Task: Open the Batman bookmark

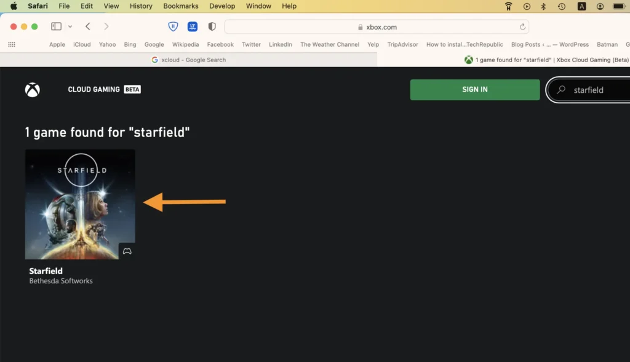Action: [607, 44]
